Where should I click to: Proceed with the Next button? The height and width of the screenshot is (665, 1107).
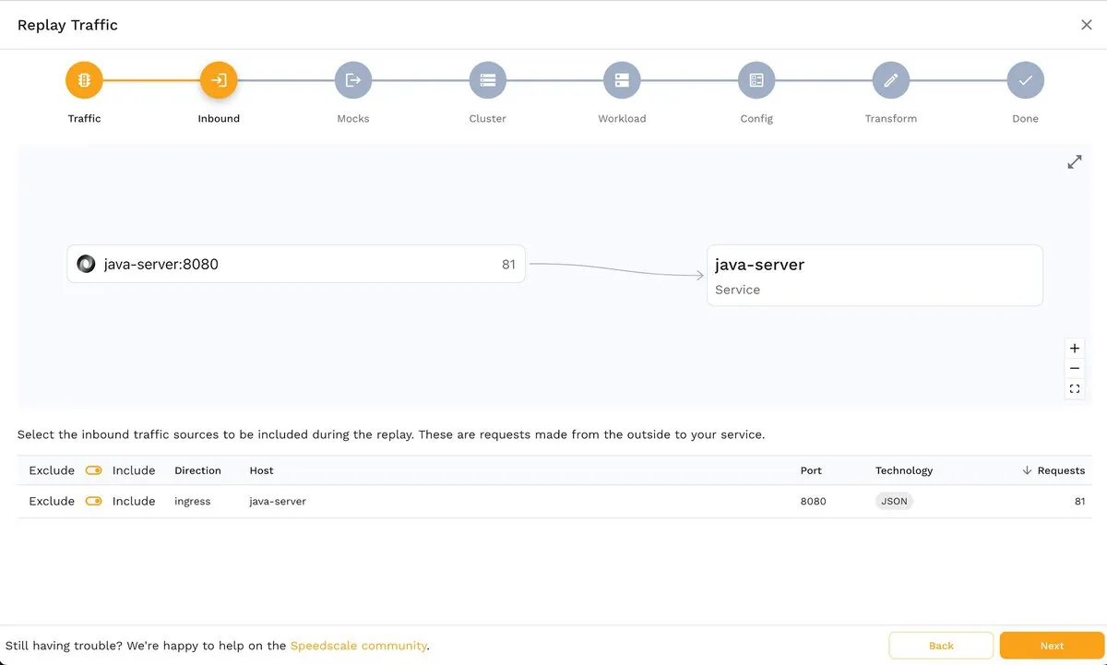coord(1052,646)
